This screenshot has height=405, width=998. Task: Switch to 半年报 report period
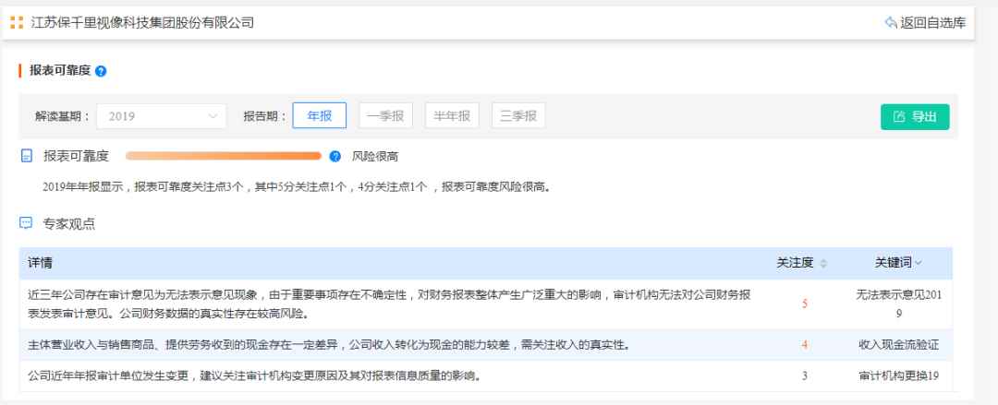tap(452, 115)
